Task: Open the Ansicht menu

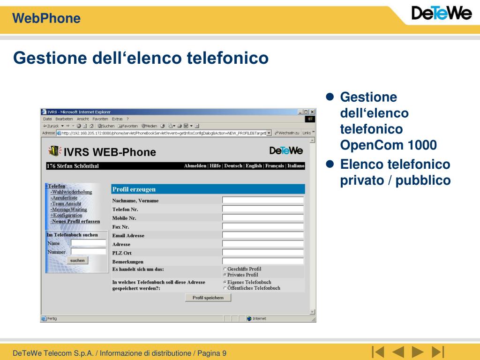Action: click(x=82, y=119)
